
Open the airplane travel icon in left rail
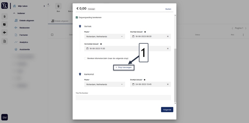pos(4,33)
